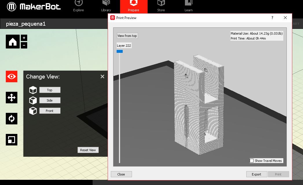
Task: Zoom in with the plus button
Action: pos(24,38)
